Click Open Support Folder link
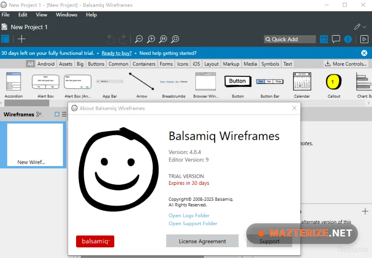Viewport: 372px width, 258px height. pos(193,223)
